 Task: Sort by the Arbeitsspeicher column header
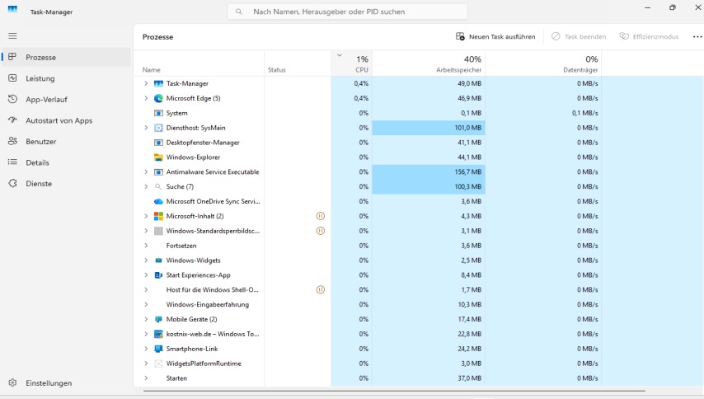(x=429, y=63)
